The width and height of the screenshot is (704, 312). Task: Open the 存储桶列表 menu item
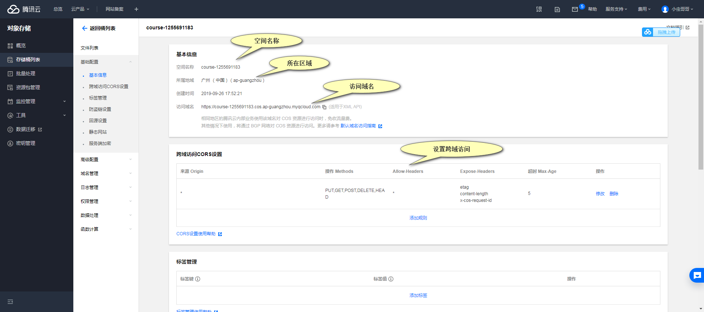pyautogui.click(x=28, y=59)
